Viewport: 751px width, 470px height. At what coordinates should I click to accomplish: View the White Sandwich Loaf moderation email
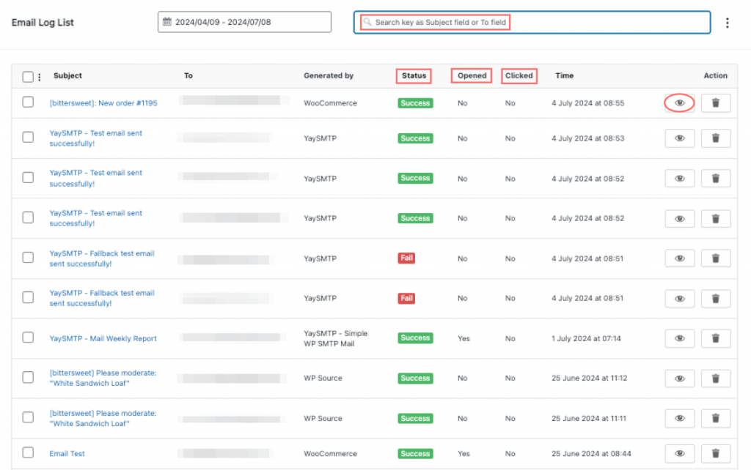pos(679,378)
